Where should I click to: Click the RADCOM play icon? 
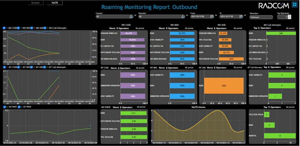(x=295, y=5)
